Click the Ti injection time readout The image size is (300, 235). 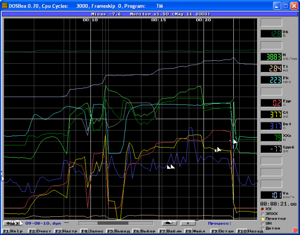click(270, 68)
